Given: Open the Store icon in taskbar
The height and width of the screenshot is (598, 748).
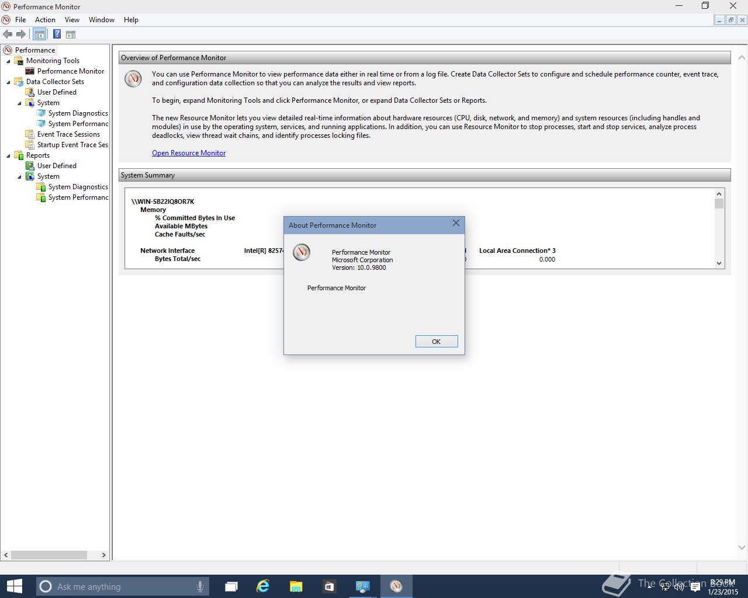Looking at the screenshot, I should 329,586.
